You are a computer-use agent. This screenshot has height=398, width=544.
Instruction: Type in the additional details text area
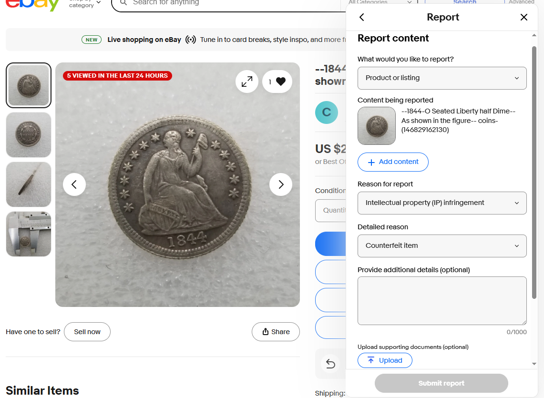point(442,301)
